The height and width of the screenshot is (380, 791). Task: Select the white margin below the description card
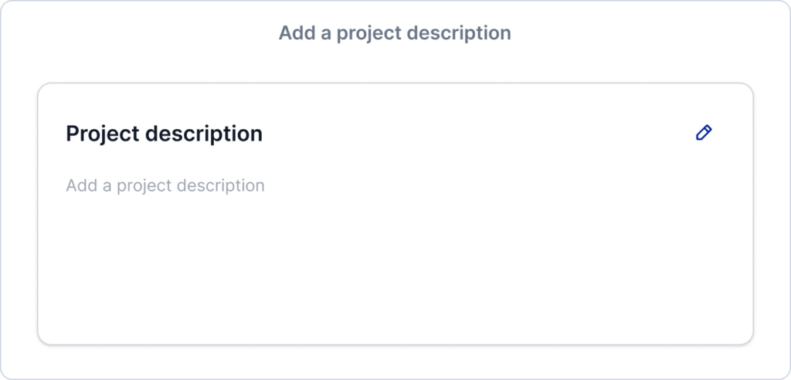click(x=395, y=361)
